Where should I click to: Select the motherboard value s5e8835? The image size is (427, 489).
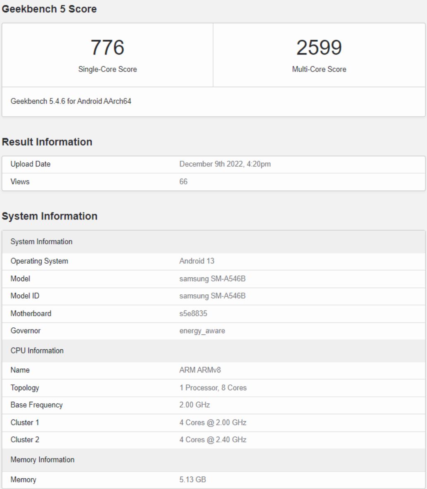(193, 313)
